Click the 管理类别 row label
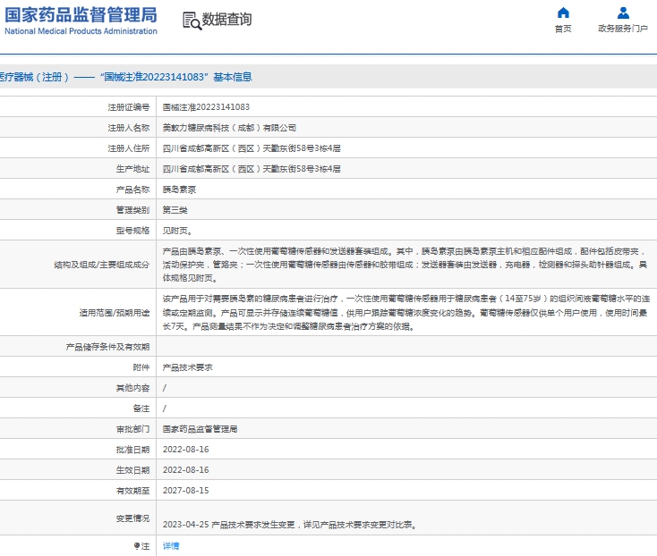This screenshot has height=556, width=657. pyautogui.click(x=132, y=210)
